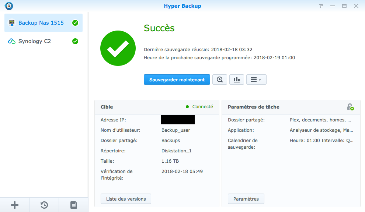
Task: Expand the task actions hamburger dropdown
Action: click(256, 79)
